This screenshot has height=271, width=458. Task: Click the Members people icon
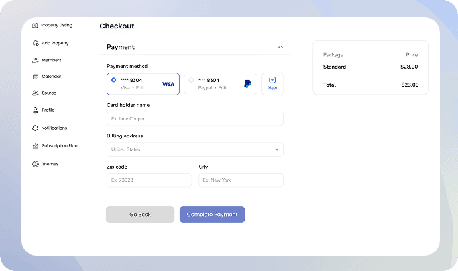35,60
